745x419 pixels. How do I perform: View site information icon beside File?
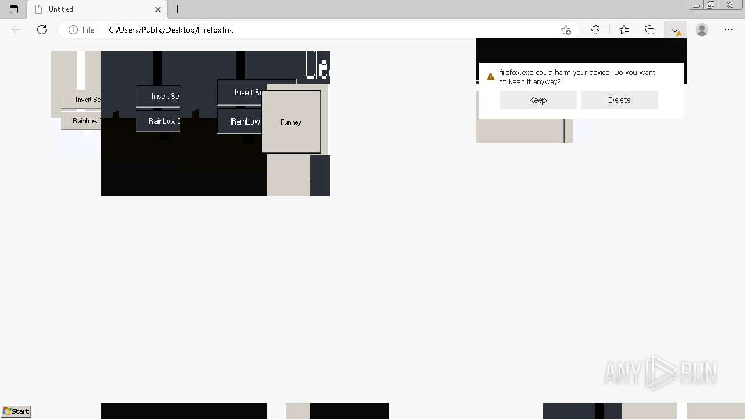tap(73, 30)
